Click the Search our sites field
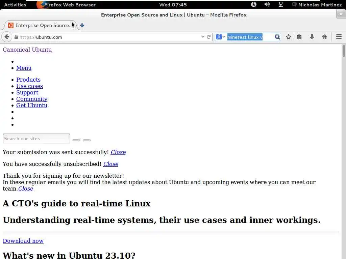This screenshot has height=259, width=346. 36,139
